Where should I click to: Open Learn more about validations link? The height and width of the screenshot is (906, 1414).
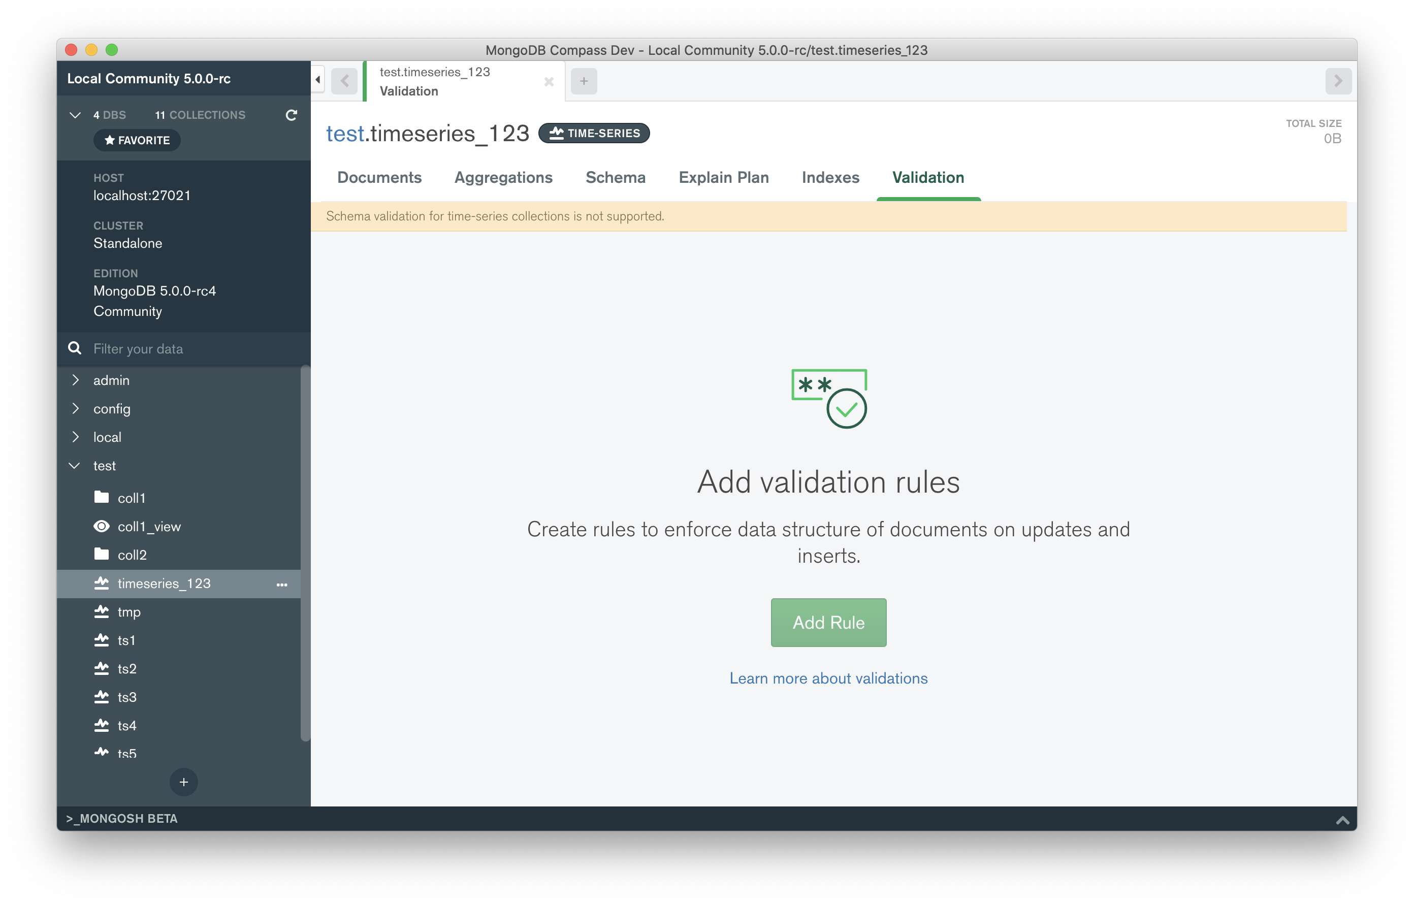[828, 678]
